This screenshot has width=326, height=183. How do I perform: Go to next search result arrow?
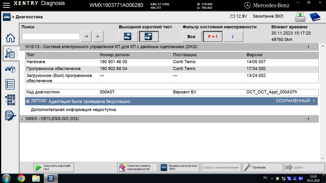(x=98, y=36)
